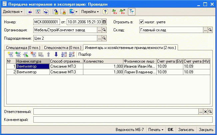Toggle the 'налог. учете' checkbox
Viewport: 217px width, 135px height.
coord(141,22)
